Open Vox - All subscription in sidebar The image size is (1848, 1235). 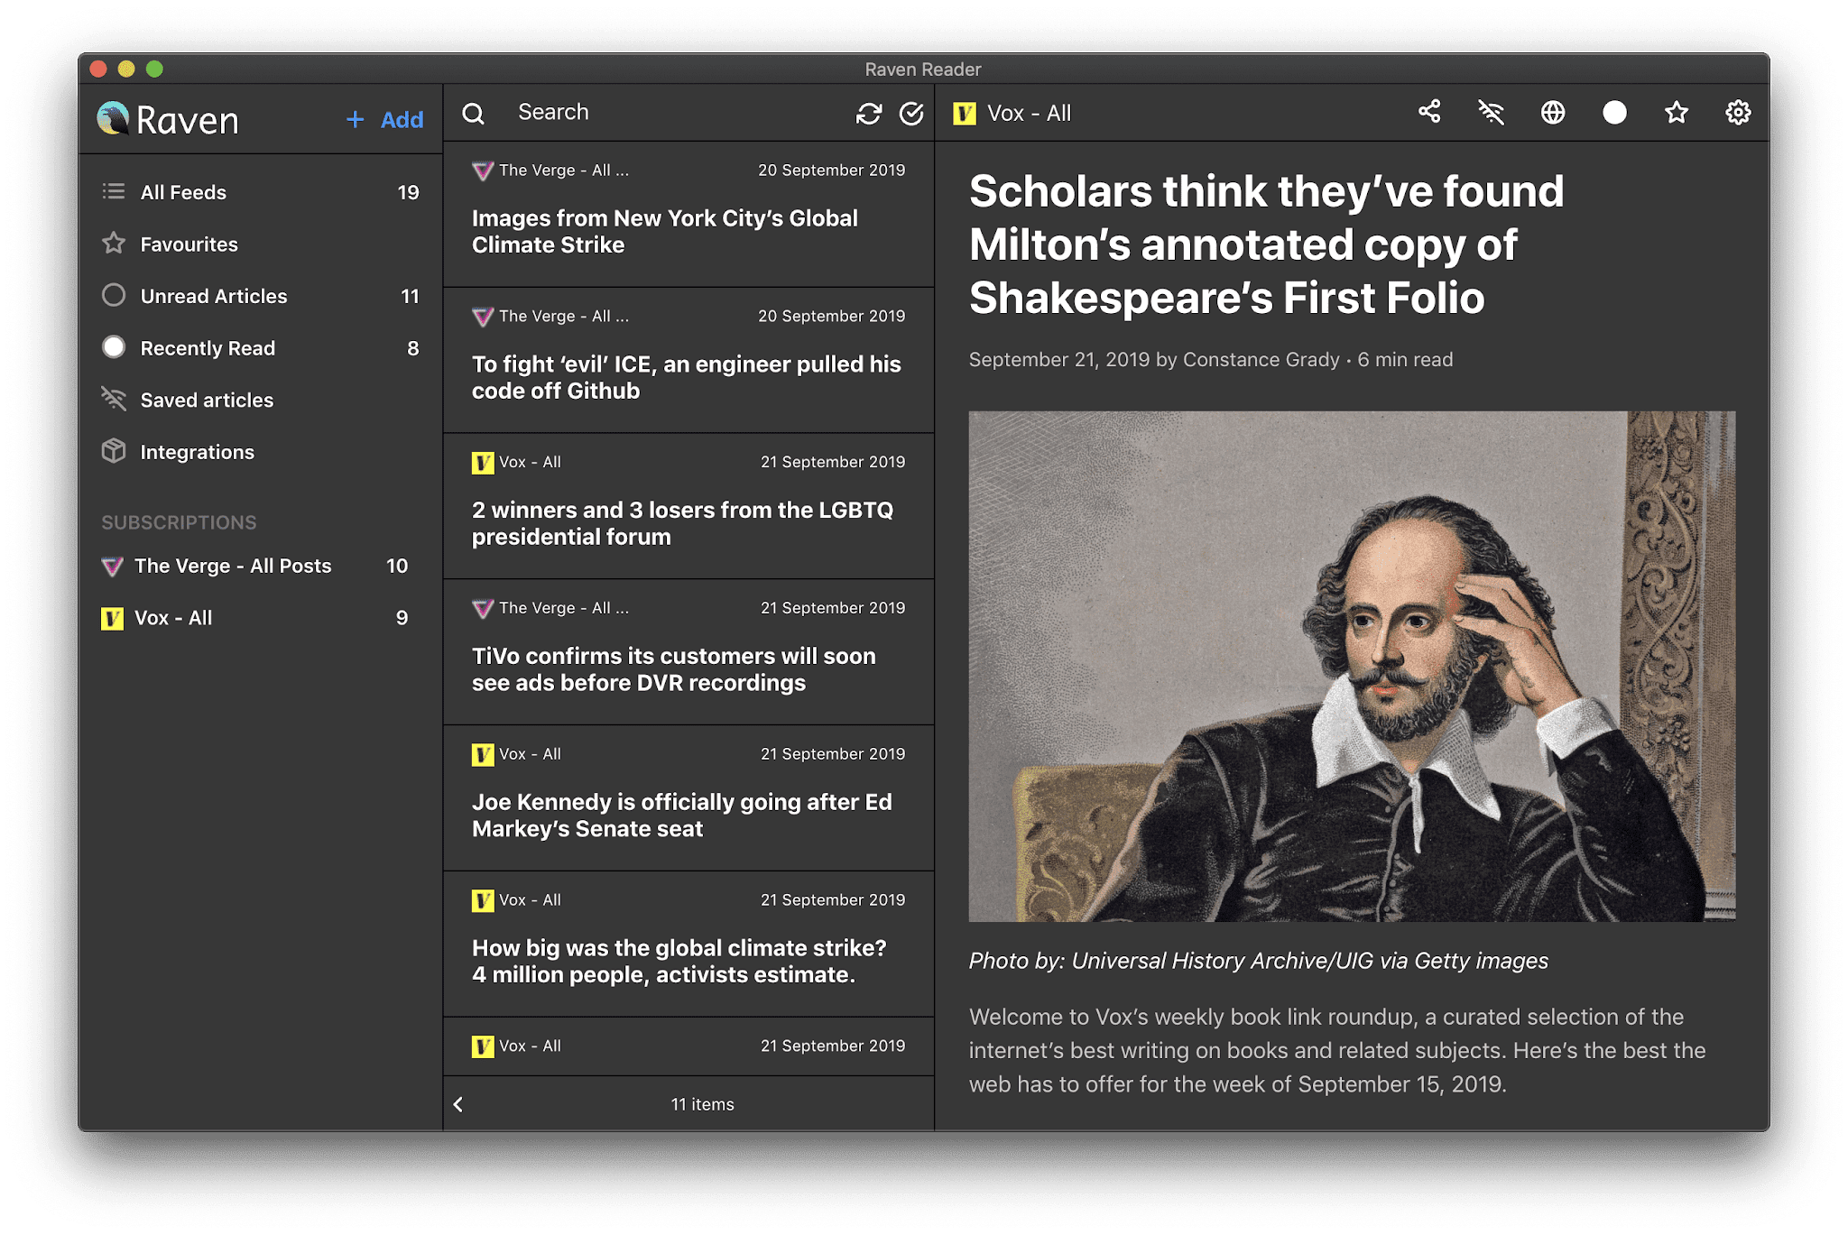pos(173,618)
